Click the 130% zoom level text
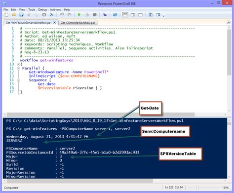 (x=225, y=188)
